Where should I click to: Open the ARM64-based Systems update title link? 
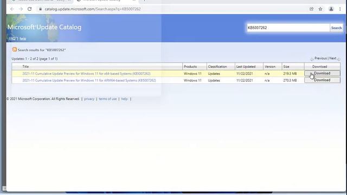coord(89,81)
